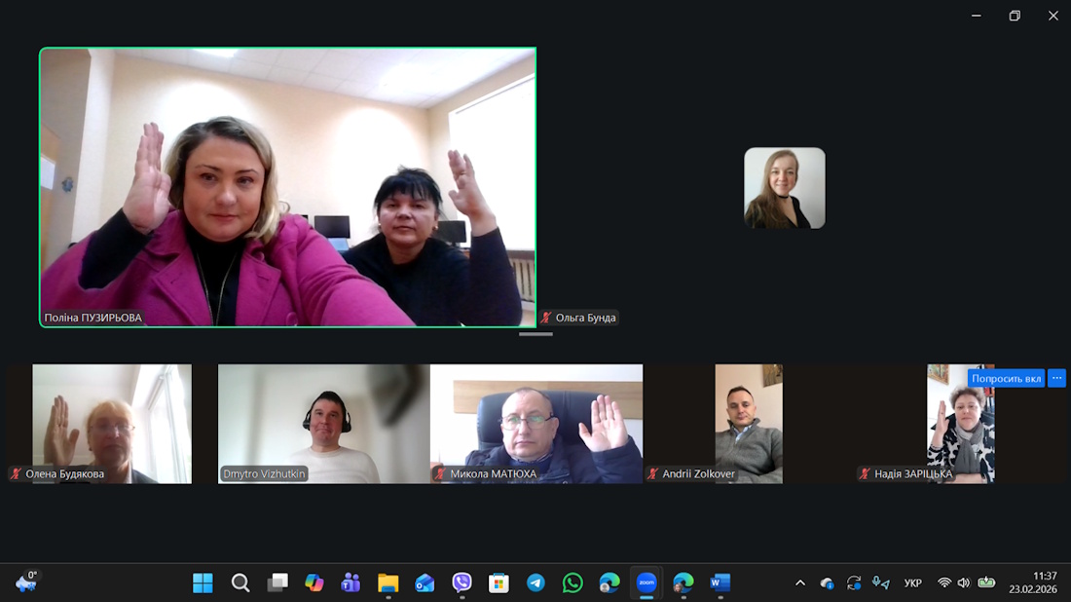Click the muted mic icon for Andrii Zolkover

(x=653, y=474)
